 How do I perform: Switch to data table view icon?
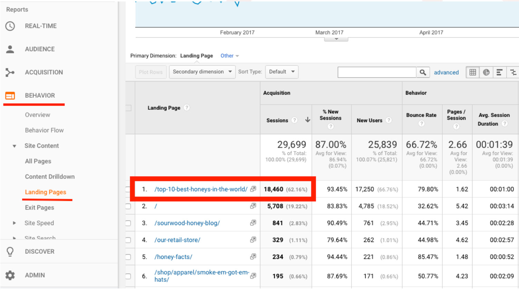[x=473, y=72]
